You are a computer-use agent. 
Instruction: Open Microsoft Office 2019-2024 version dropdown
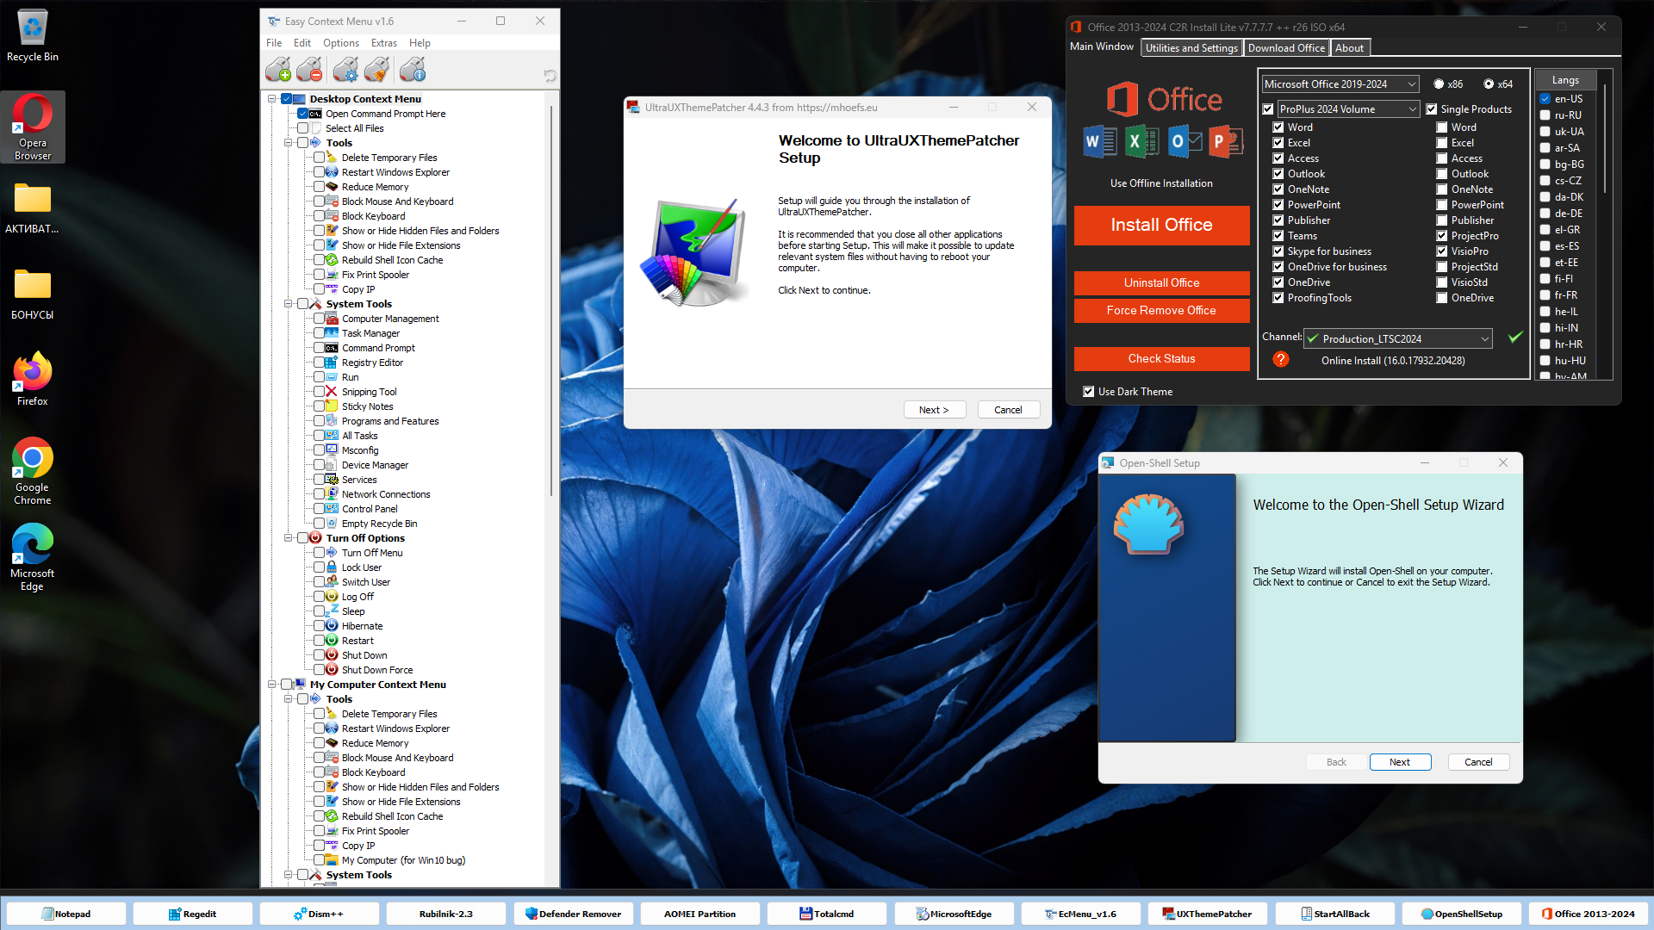[x=1340, y=84]
